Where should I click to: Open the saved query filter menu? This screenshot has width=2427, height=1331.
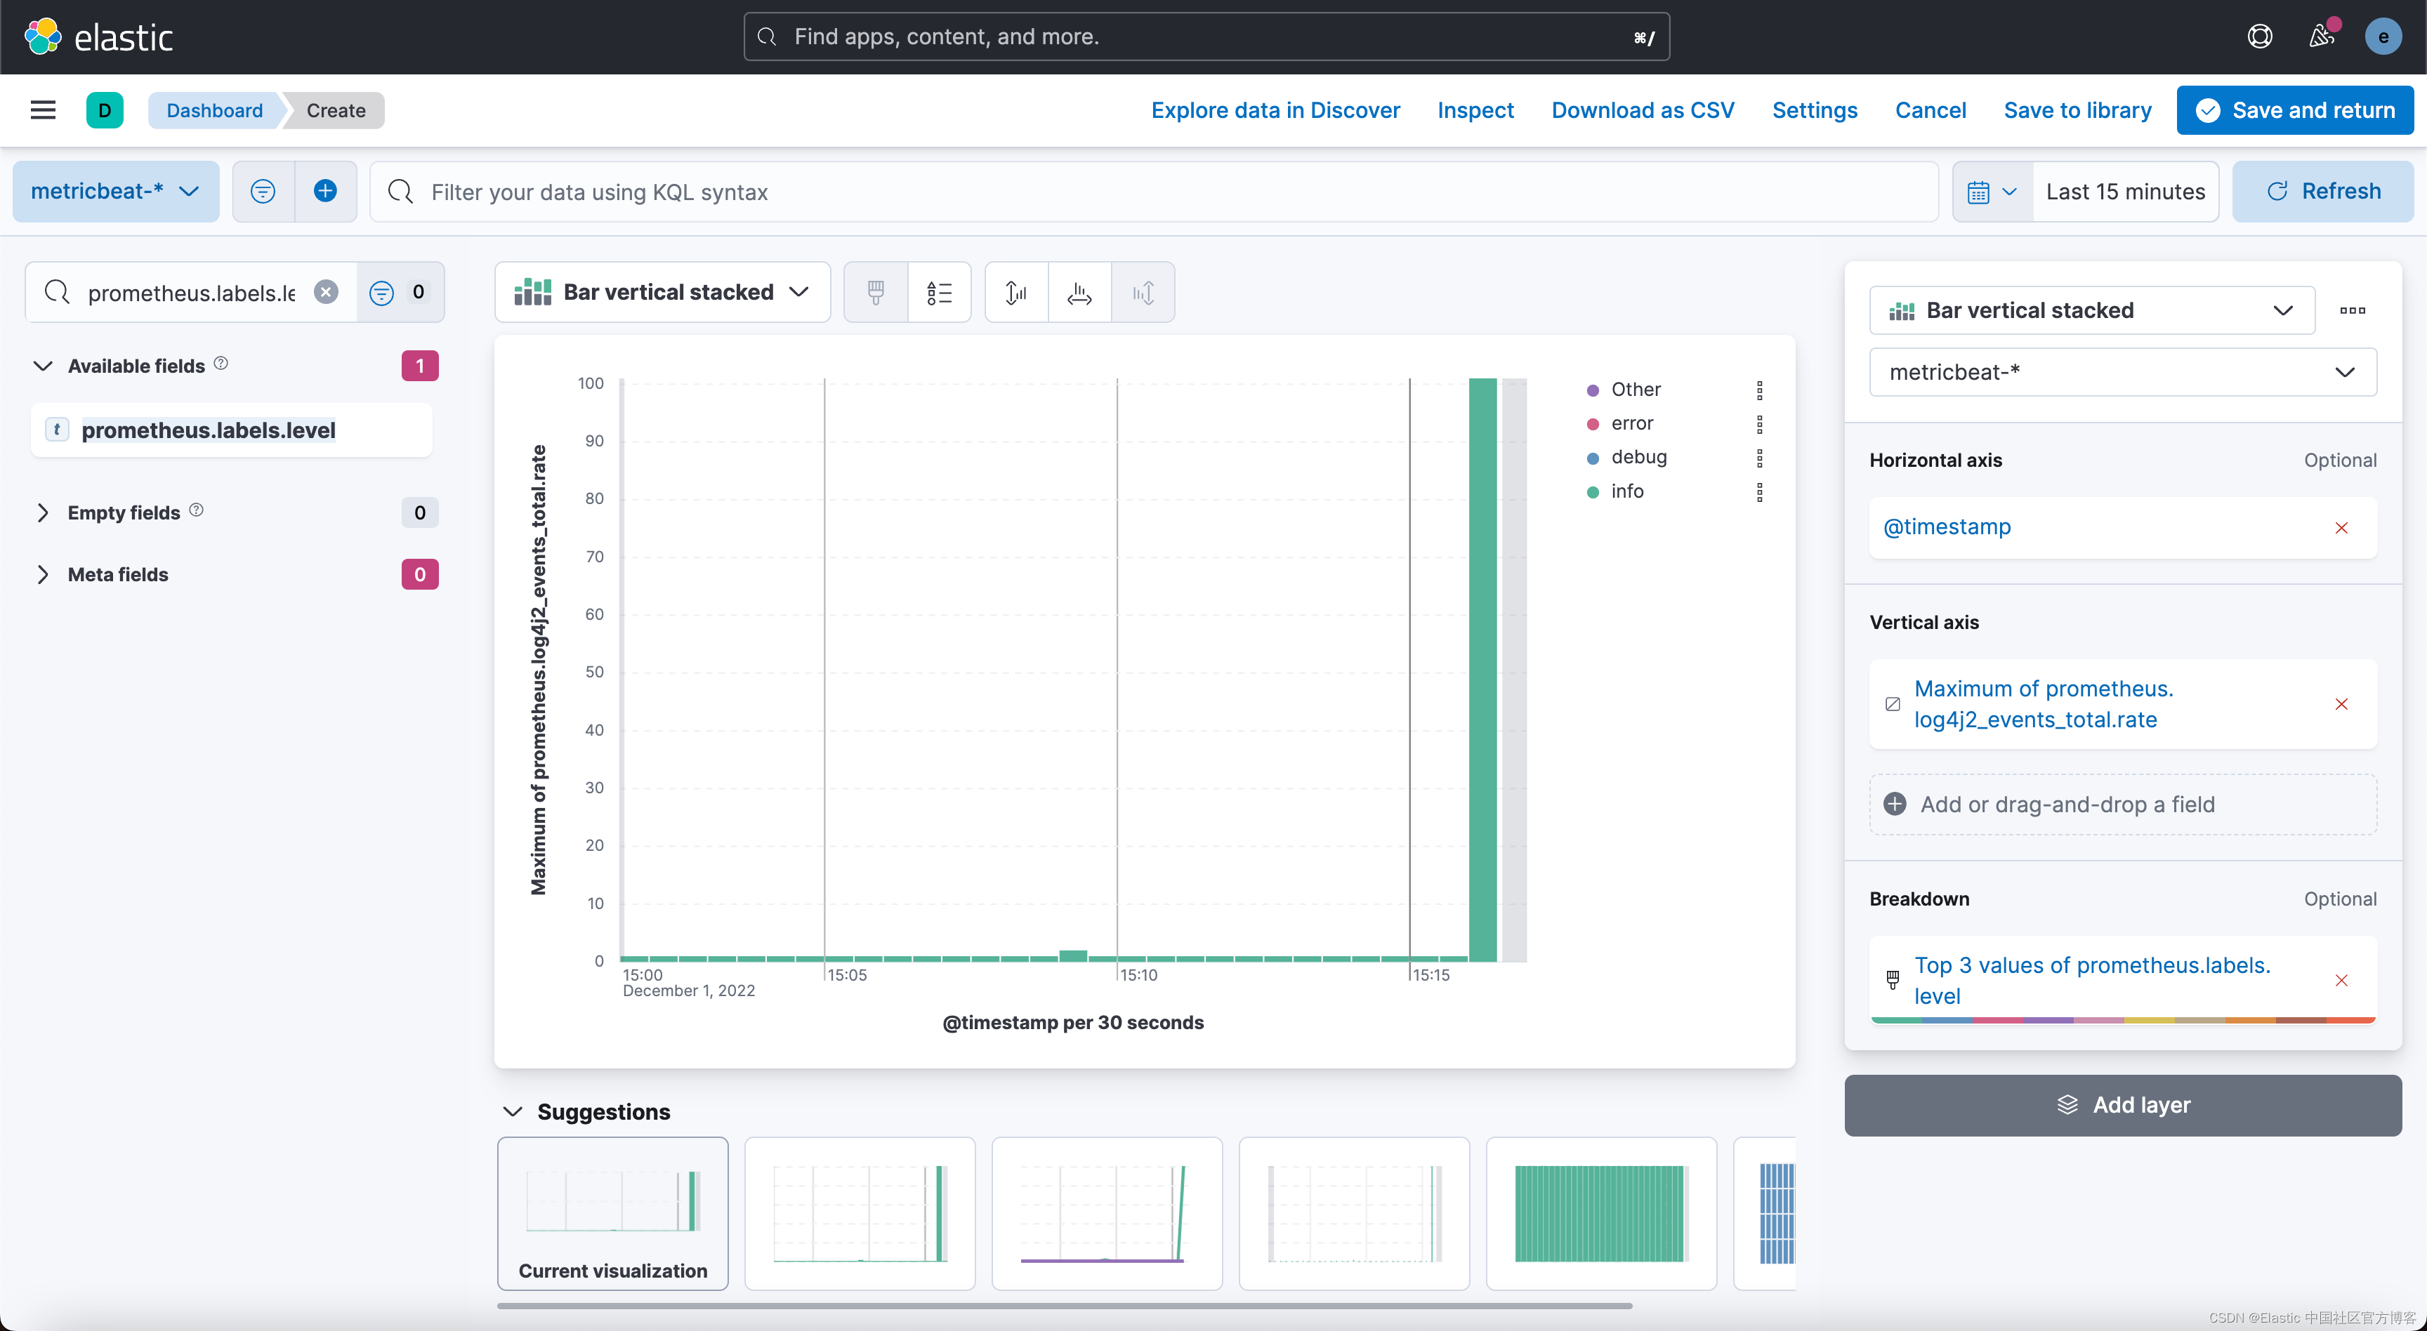point(263,191)
